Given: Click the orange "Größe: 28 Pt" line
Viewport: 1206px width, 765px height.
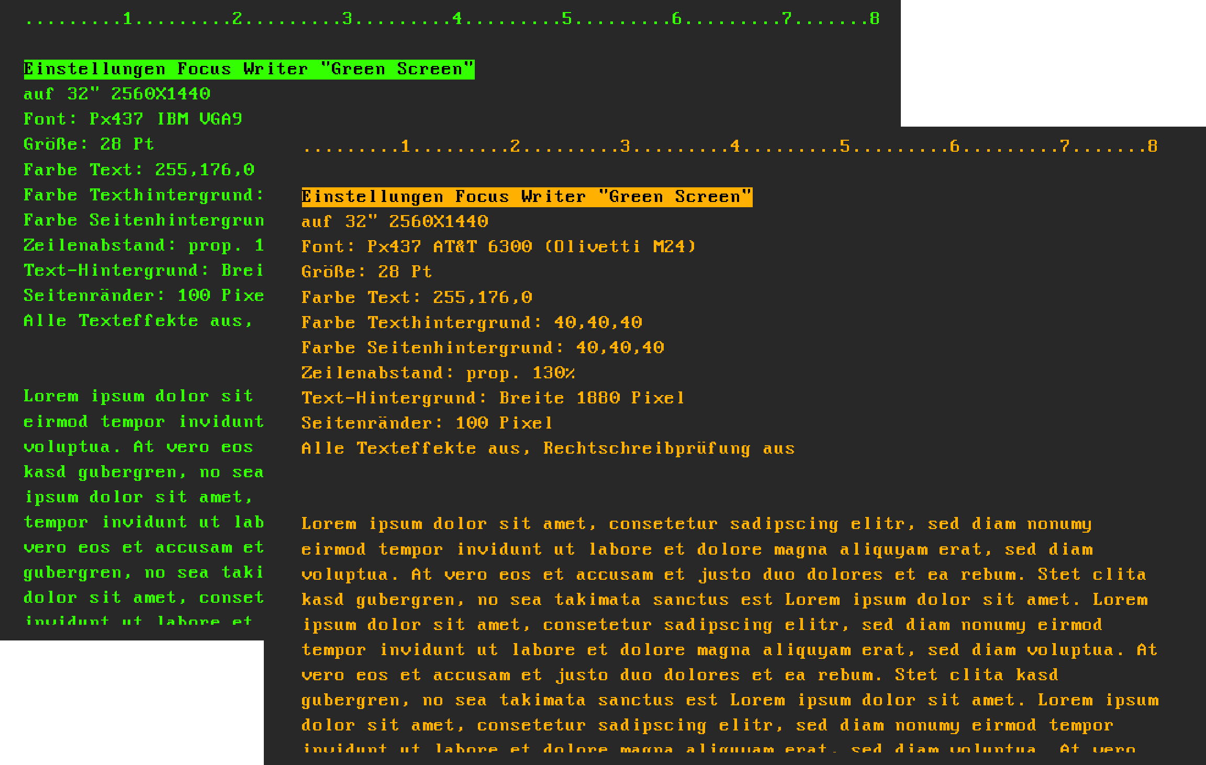Looking at the screenshot, I should click(366, 272).
